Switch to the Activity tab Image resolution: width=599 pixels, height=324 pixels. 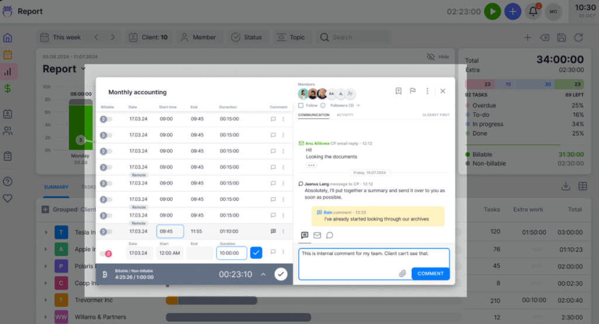(345, 115)
